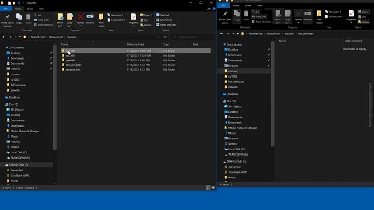Screen dimensions: 374x210
Task: Open New item dropdown in courses window
Action: pyautogui.click(x=115, y=15)
